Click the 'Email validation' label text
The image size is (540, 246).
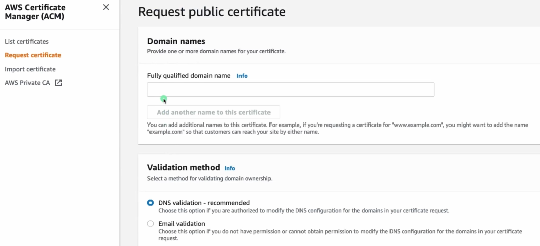(182, 224)
